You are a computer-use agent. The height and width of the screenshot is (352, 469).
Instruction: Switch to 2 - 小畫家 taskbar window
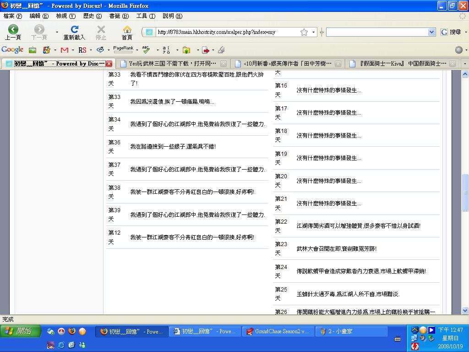click(351, 331)
